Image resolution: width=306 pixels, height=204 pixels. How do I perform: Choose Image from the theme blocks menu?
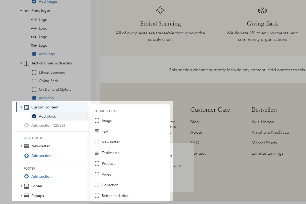[x=107, y=121]
